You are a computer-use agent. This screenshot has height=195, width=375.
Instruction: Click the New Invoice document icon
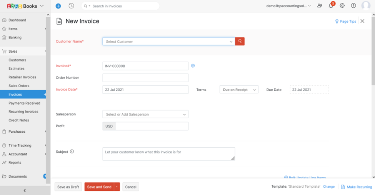tap(59, 21)
